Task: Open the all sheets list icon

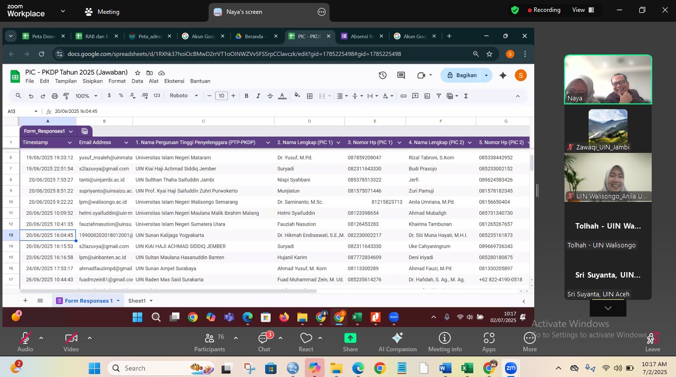Action: 41,301
